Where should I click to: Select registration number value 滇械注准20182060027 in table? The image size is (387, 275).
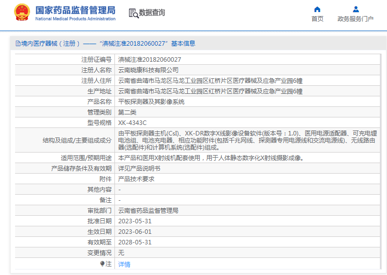(x=150, y=60)
